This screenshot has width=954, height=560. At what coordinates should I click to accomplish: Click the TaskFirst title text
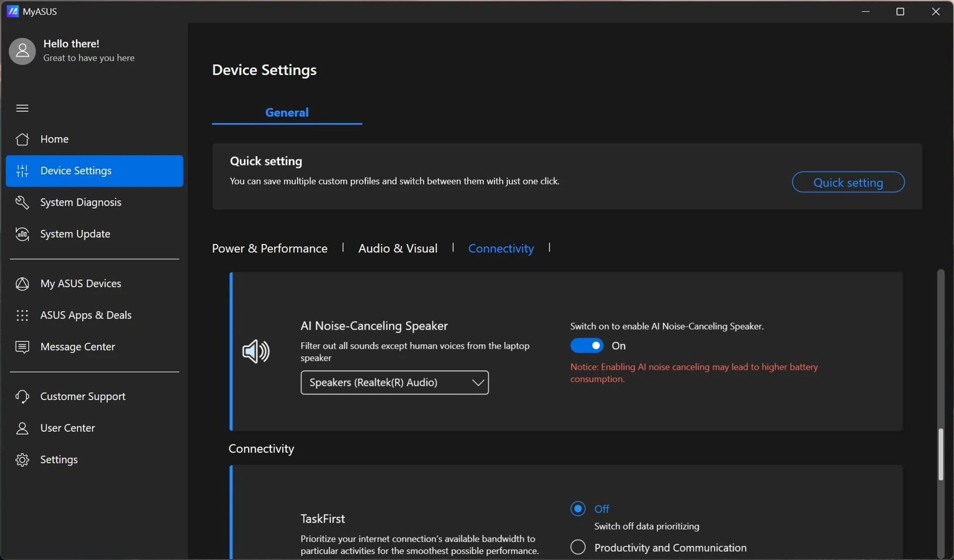click(x=322, y=518)
